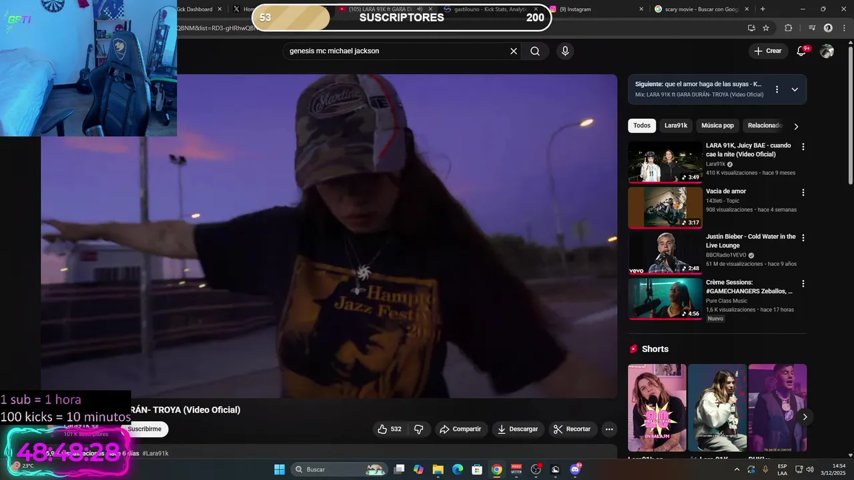Click the Descargar button
The height and width of the screenshot is (480, 854).
pos(518,429)
